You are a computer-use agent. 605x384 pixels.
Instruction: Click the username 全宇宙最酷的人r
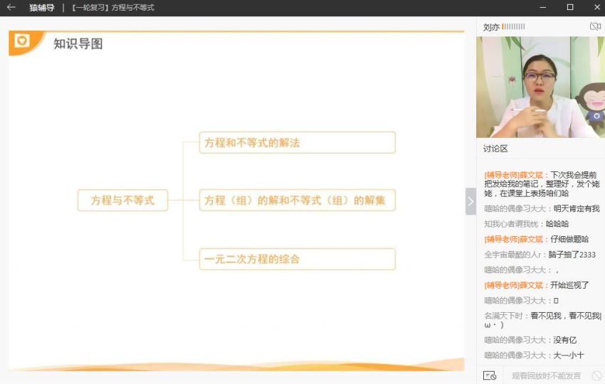pyautogui.click(x=512, y=255)
